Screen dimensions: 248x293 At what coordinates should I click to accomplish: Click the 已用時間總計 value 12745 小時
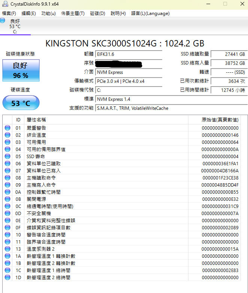[229, 90]
